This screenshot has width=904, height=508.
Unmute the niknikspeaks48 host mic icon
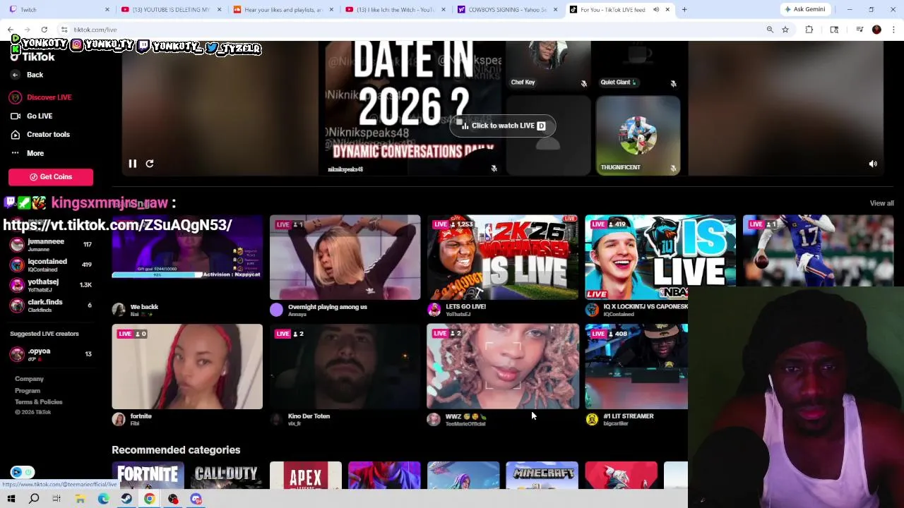pyautogui.click(x=494, y=169)
